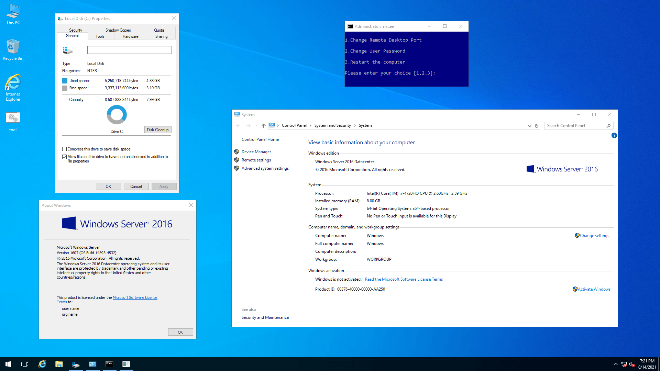Show hidden system tray icons
The height and width of the screenshot is (371, 660).
point(615,364)
